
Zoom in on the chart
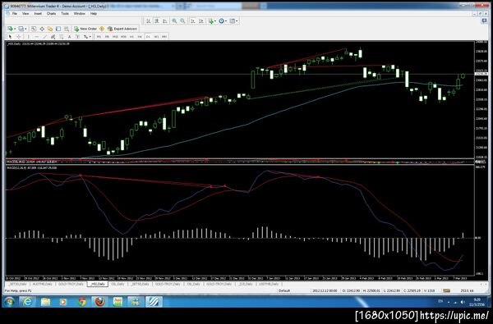[x=174, y=21]
